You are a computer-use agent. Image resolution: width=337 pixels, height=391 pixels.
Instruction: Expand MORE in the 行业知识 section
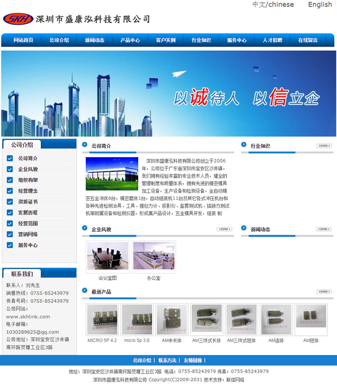pyautogui.click(x=324, y=146)
